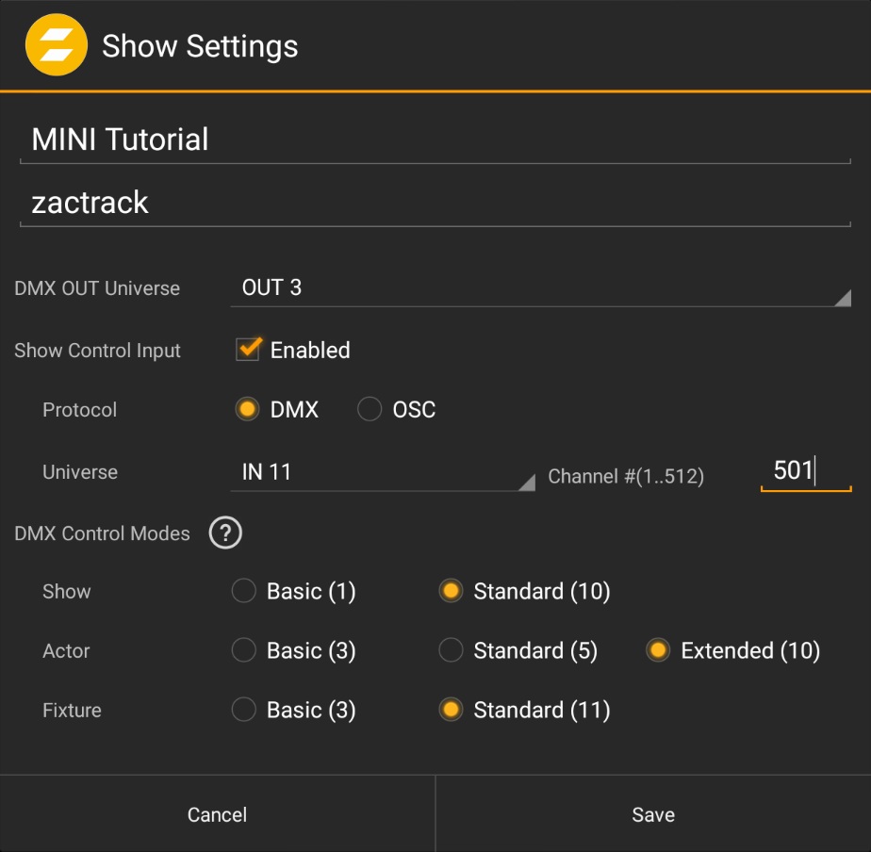This screenshot has height=852, width=871.
Task: Disable the Show Control Input Enabled checkbox
Action: 247,350
